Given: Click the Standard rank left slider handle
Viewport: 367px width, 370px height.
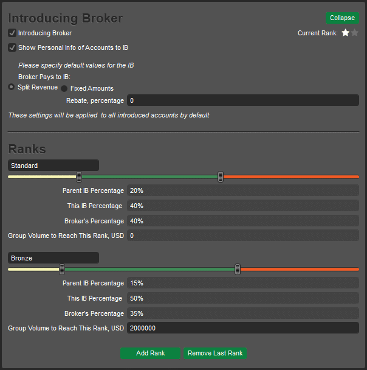Looking at the screenshot, I should [x=79, y=176].
